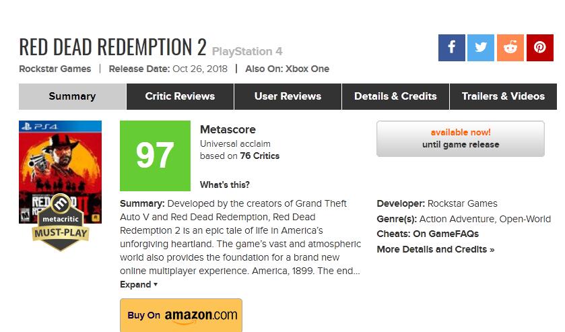The width and height of the screenshot is (565, 332).
Task: Switch to the Summary tab
Action: point(72,96)
